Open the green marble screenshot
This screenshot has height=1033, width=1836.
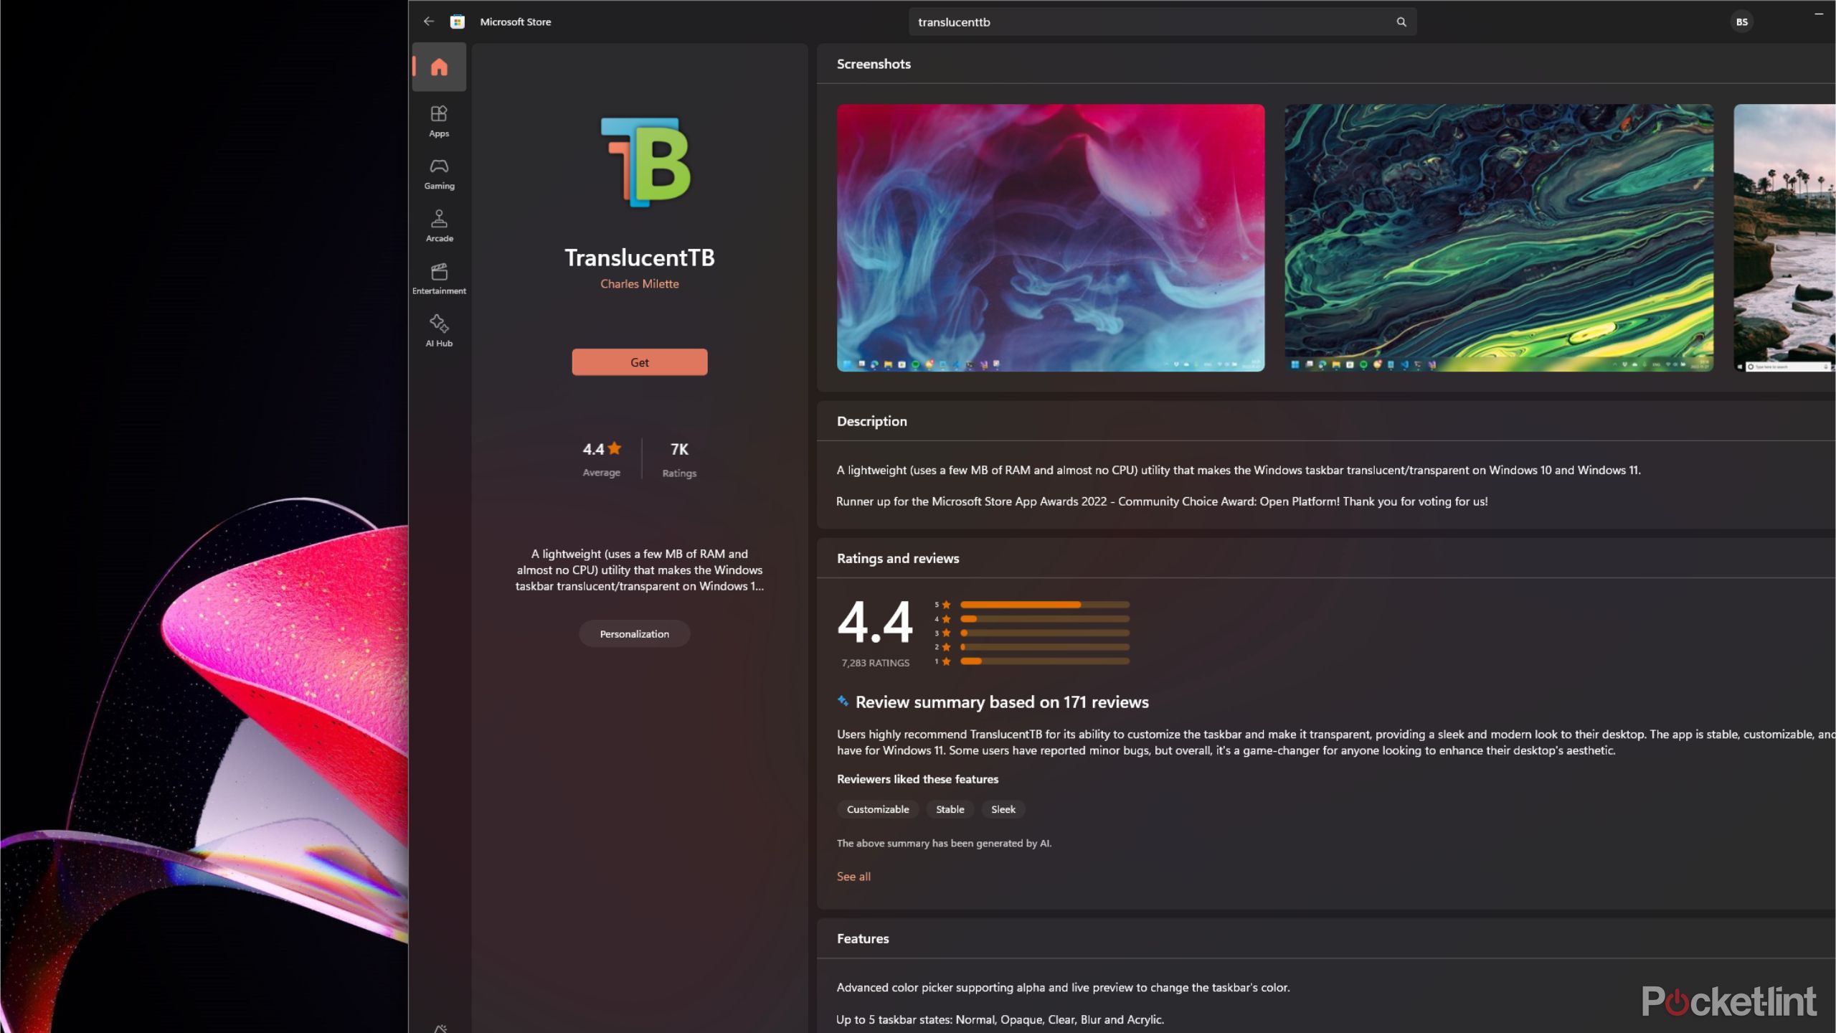1499,237
